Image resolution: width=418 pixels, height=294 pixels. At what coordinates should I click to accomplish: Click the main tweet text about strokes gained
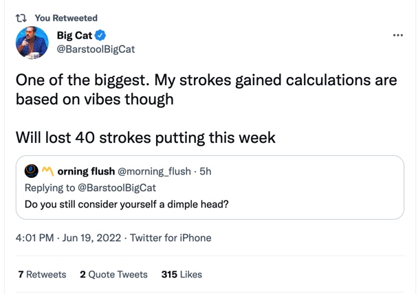coord(206,89)
